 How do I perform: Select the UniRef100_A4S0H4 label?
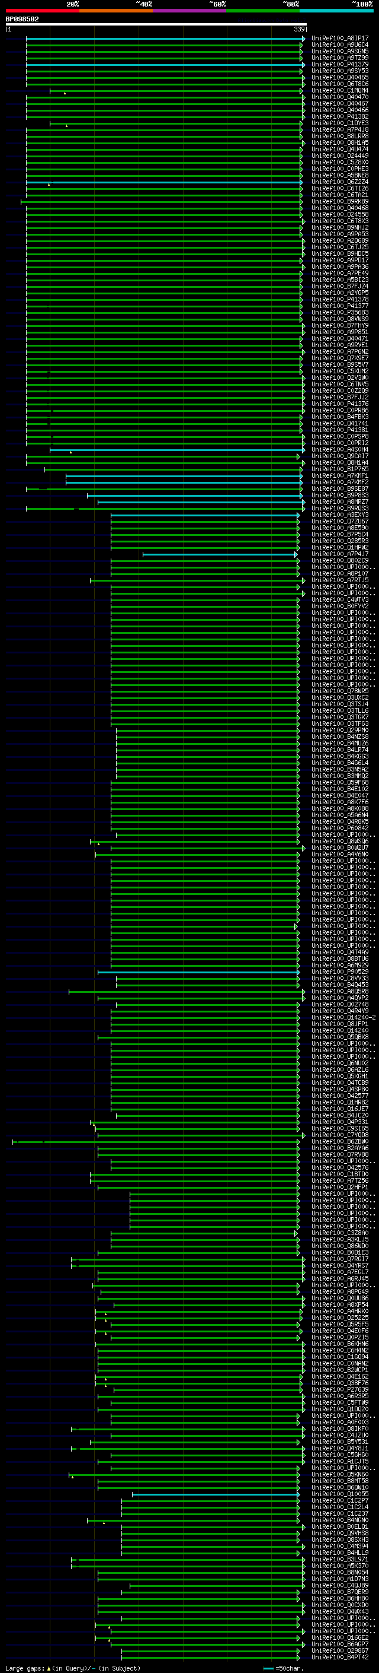(x=339, y=449)
